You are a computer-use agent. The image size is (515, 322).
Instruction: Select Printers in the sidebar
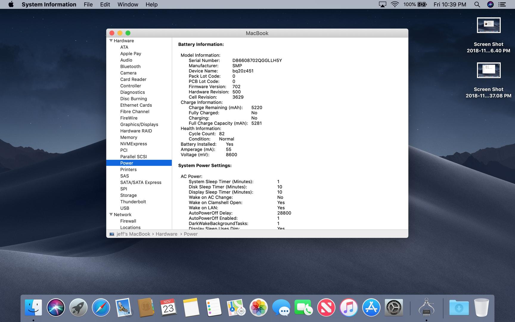(128, 169)
